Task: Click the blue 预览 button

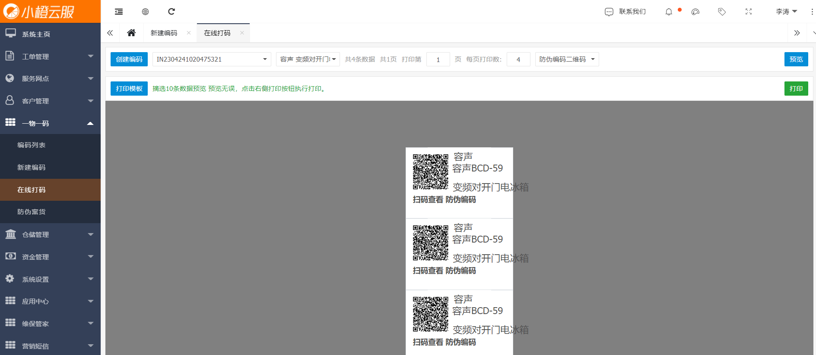Action: 796,59
